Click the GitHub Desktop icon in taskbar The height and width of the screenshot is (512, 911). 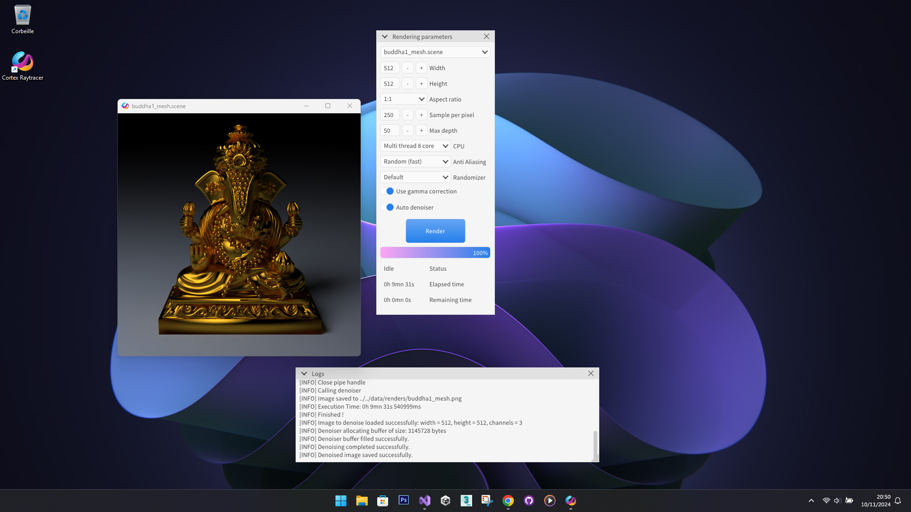point(529,500)
